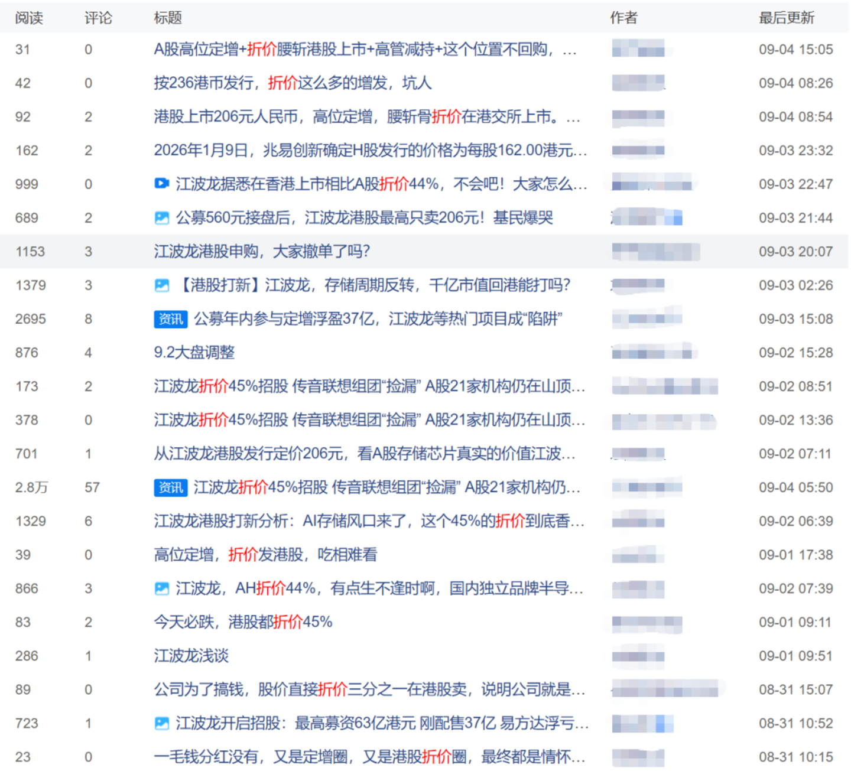Click comment count 57
The height and width of the screenshot is (771, 851).
click(92, 487)
